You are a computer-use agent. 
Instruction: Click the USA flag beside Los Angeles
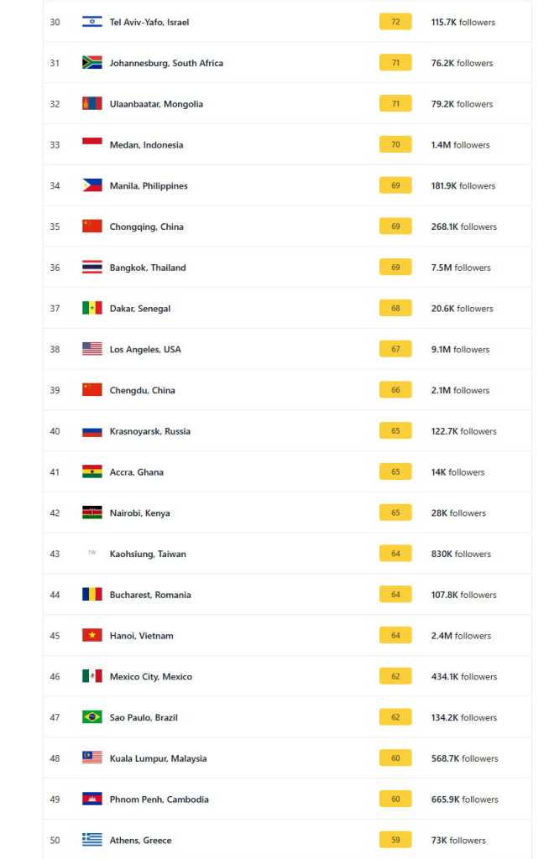coord(92,349)
